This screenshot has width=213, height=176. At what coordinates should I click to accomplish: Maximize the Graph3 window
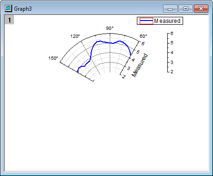tap(185, 8)
